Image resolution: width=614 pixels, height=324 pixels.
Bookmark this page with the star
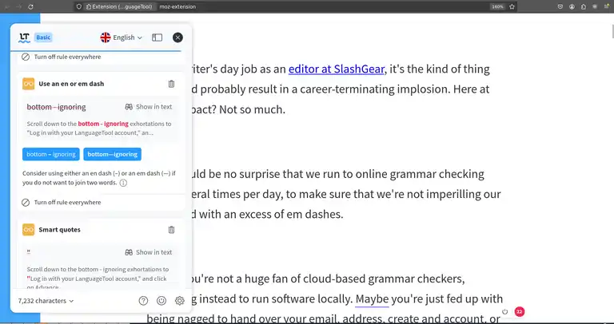pyautogui.click(x=512, y=6)
